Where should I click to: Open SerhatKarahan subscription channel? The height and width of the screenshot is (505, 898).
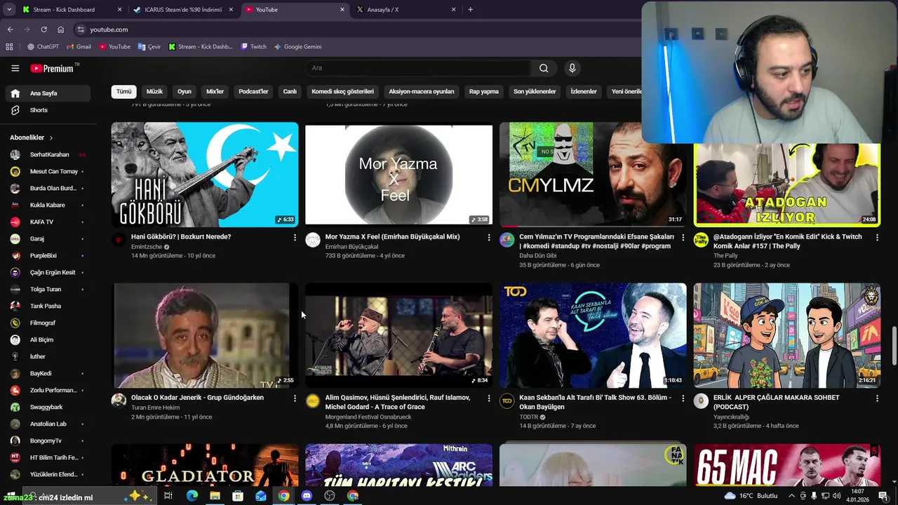click(x=47, y=154)
